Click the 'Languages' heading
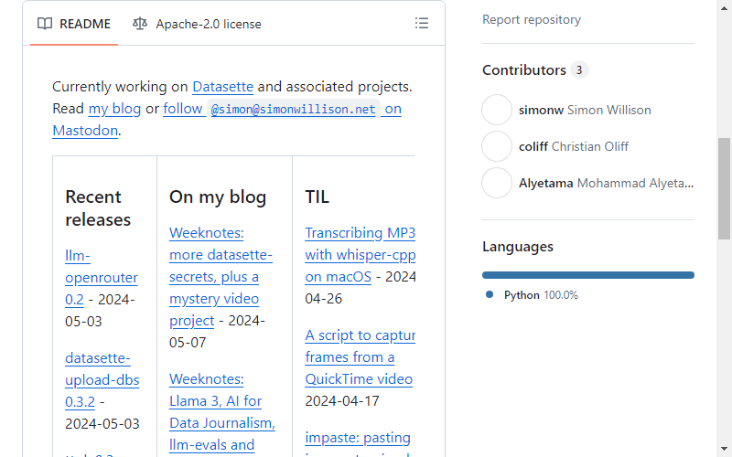This screenshot has height=457, width=732. click(518, 247)
